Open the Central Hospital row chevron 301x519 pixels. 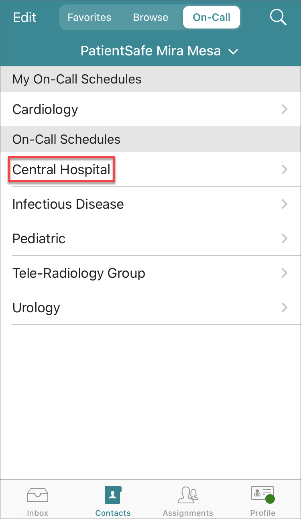(x=285, y=169)
